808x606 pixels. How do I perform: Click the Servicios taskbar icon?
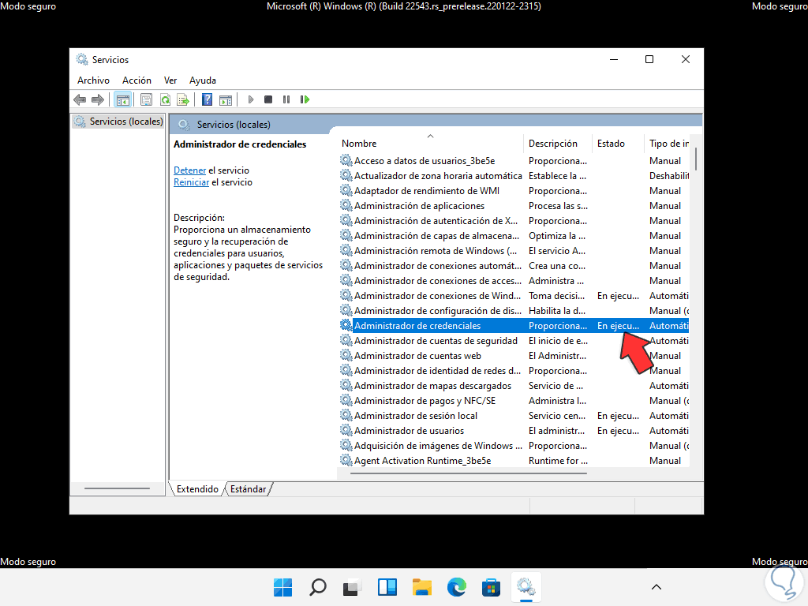[526, 587]
